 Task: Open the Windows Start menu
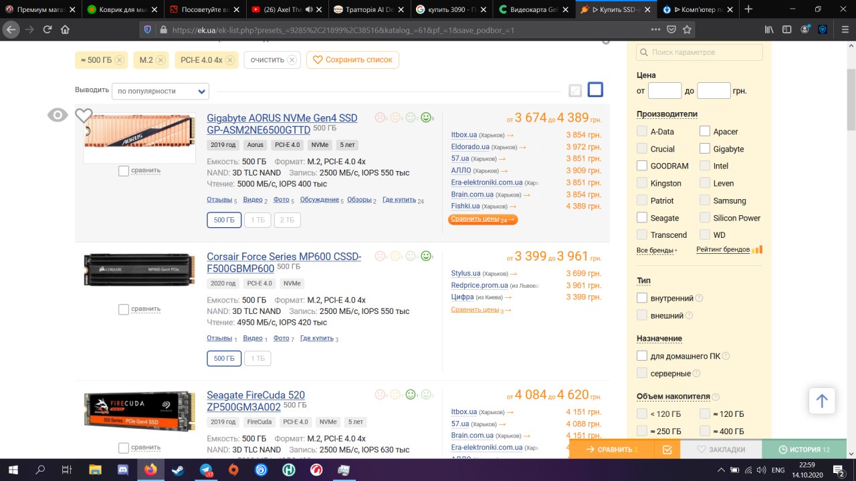pyautogui.click(x=13, y=470)
